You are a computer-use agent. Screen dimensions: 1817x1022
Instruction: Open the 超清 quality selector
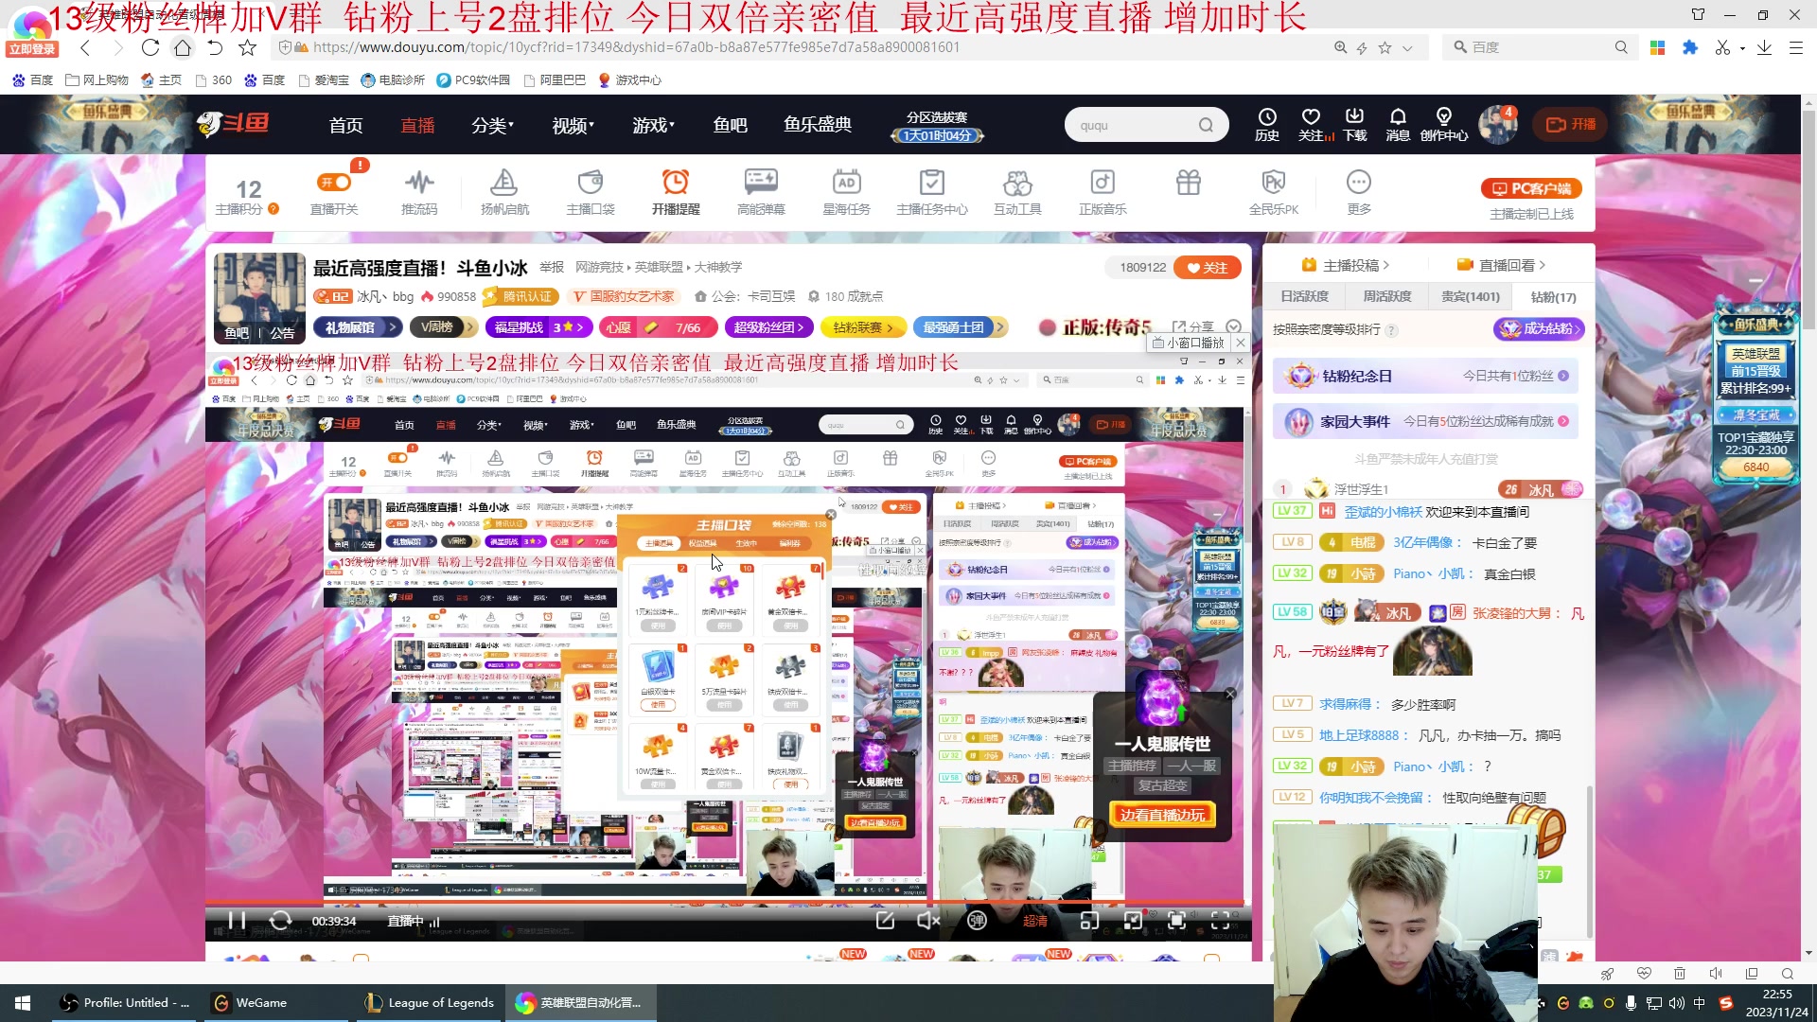click(1035, 921)
